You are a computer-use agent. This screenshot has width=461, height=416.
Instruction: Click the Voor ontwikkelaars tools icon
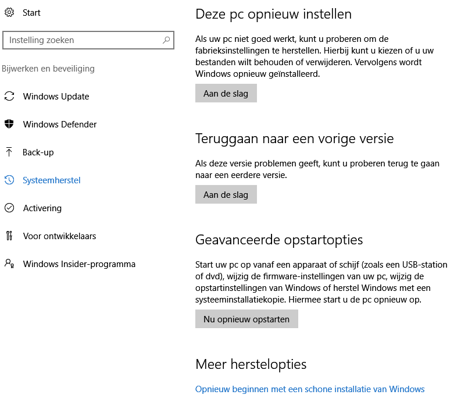(x=9, y=236)
